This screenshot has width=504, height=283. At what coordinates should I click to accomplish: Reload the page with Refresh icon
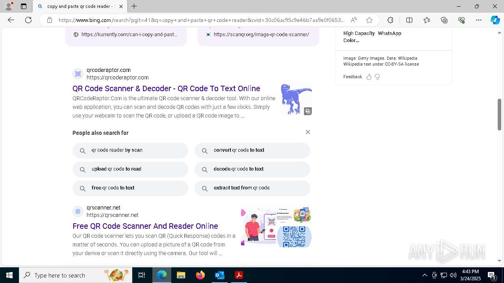28,20
